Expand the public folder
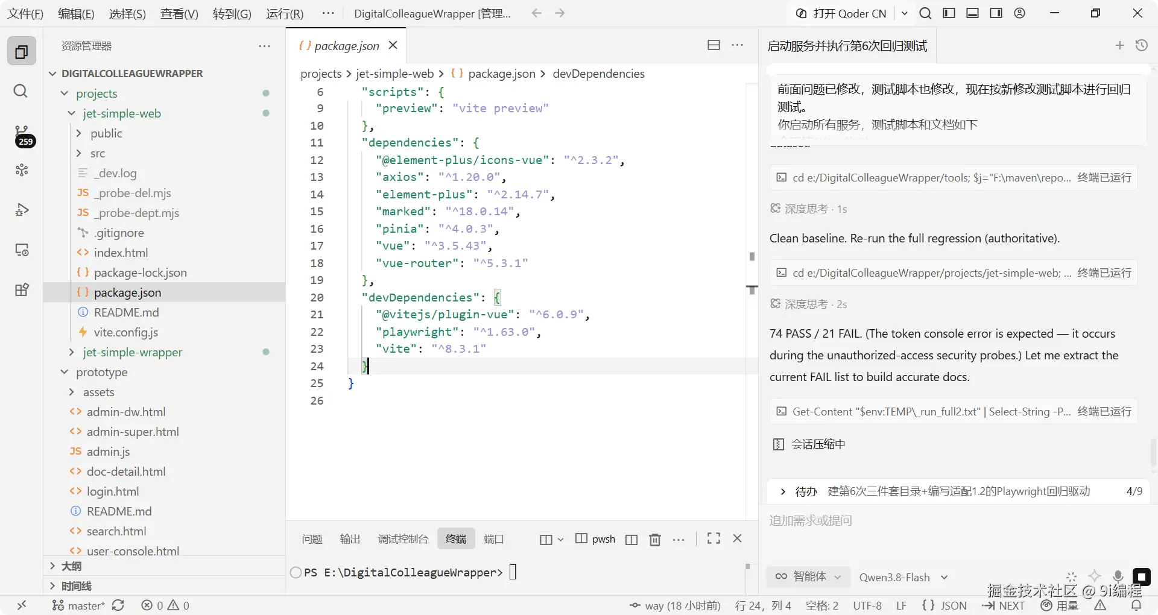 79,133
